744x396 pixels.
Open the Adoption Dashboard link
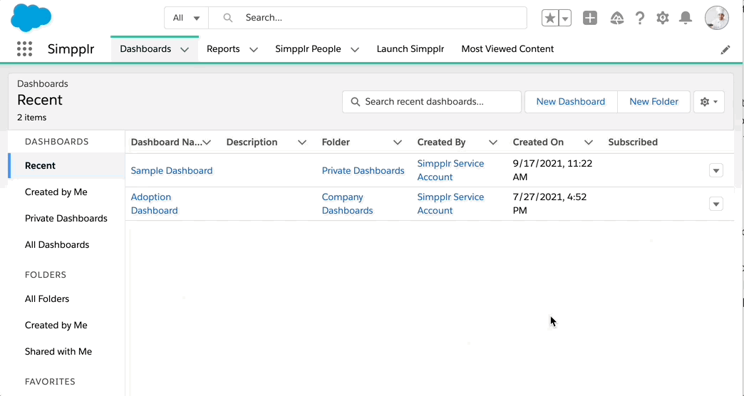[154, 204]
